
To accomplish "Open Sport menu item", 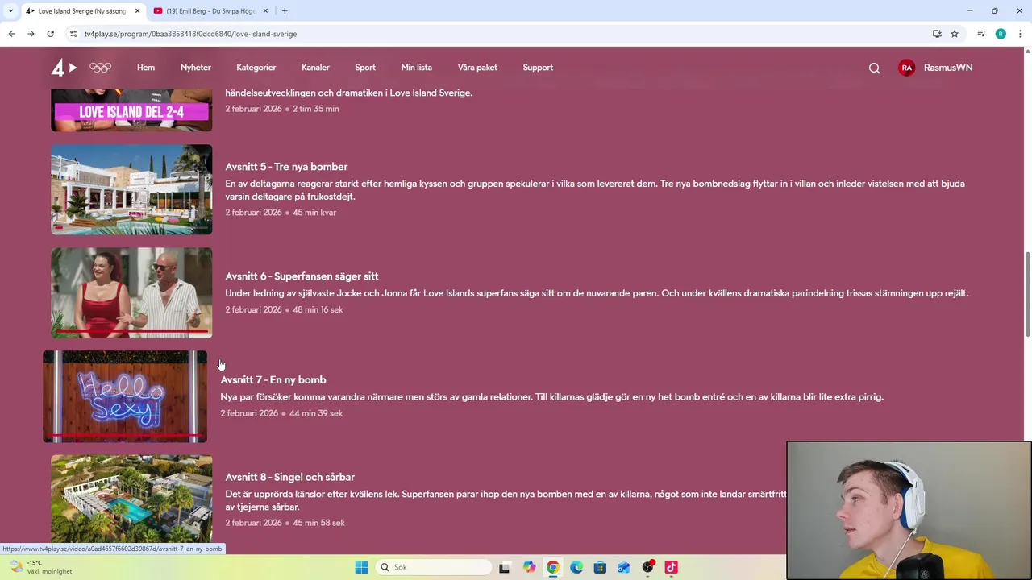I will coord(365,68).
